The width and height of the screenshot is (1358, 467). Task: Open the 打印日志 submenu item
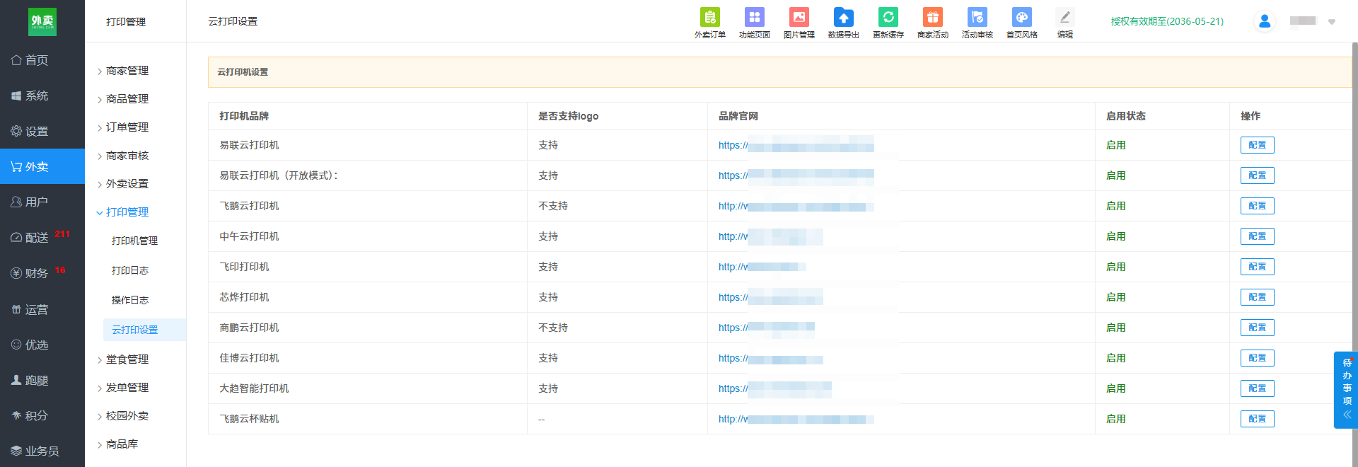(x=130, y=270)
